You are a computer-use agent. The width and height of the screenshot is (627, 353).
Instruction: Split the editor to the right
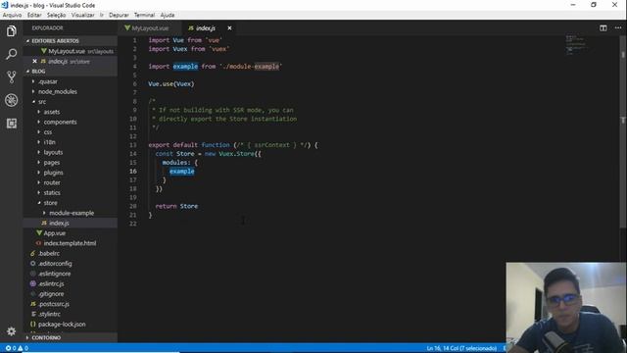click(x=603, y=28)
